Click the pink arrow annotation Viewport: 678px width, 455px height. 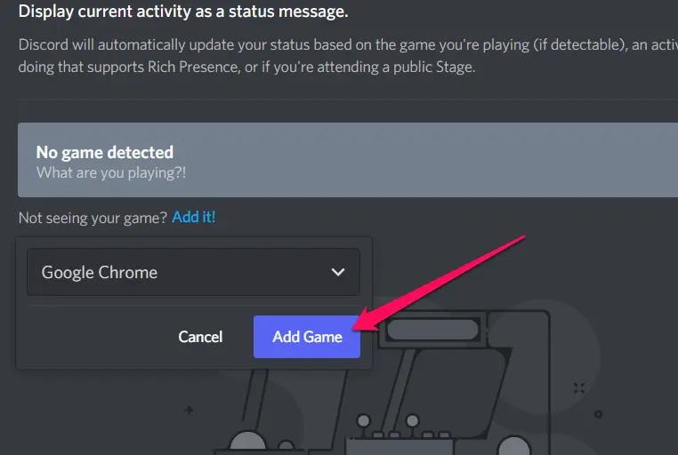tap(439, 283)
